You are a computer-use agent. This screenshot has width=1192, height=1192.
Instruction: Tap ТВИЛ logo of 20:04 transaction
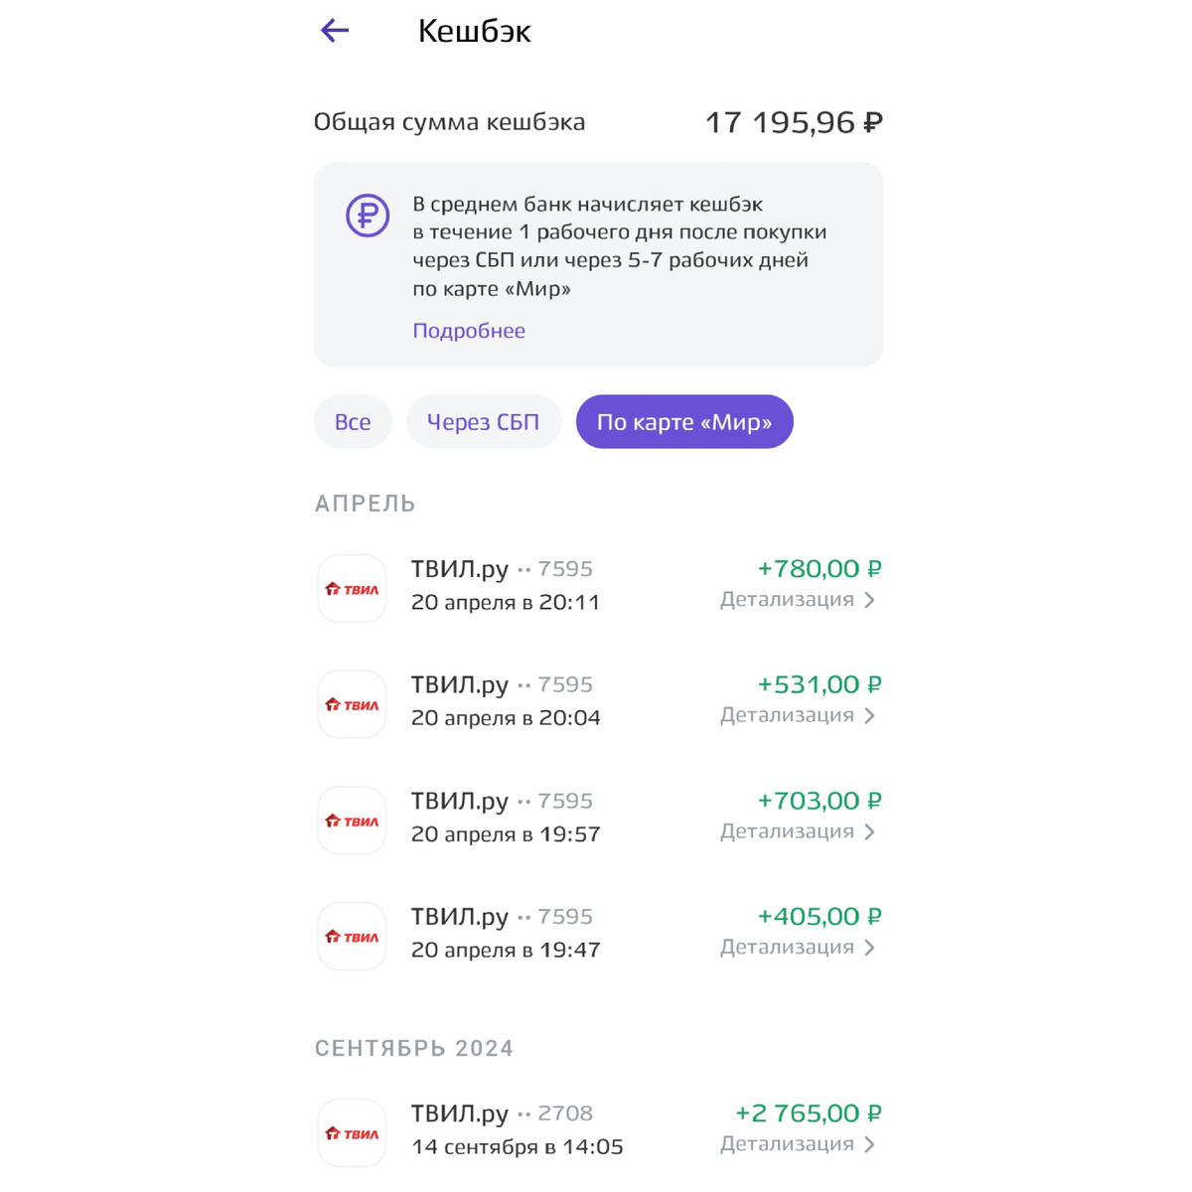[x=352, y=704]
